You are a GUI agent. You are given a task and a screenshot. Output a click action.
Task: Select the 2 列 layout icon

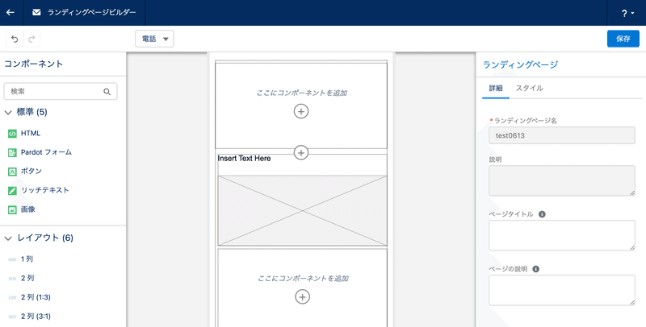12,279
